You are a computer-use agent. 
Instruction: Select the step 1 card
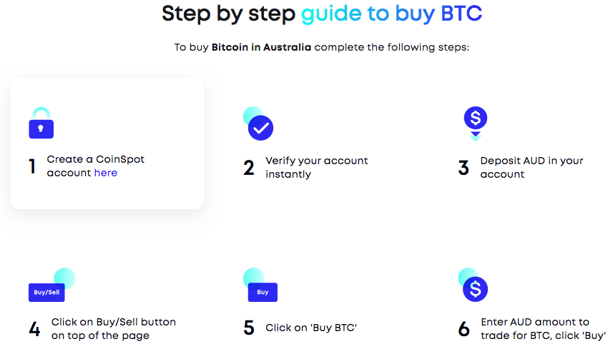tap(107, 143)
